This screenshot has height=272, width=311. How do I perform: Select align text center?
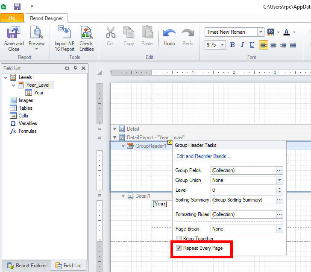coord(273,45)
